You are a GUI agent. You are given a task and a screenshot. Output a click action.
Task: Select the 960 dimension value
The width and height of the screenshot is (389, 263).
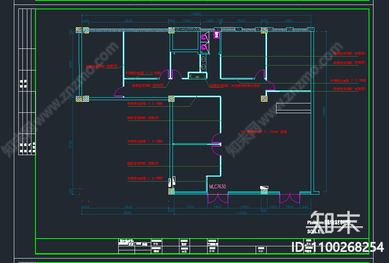point(305,207)
